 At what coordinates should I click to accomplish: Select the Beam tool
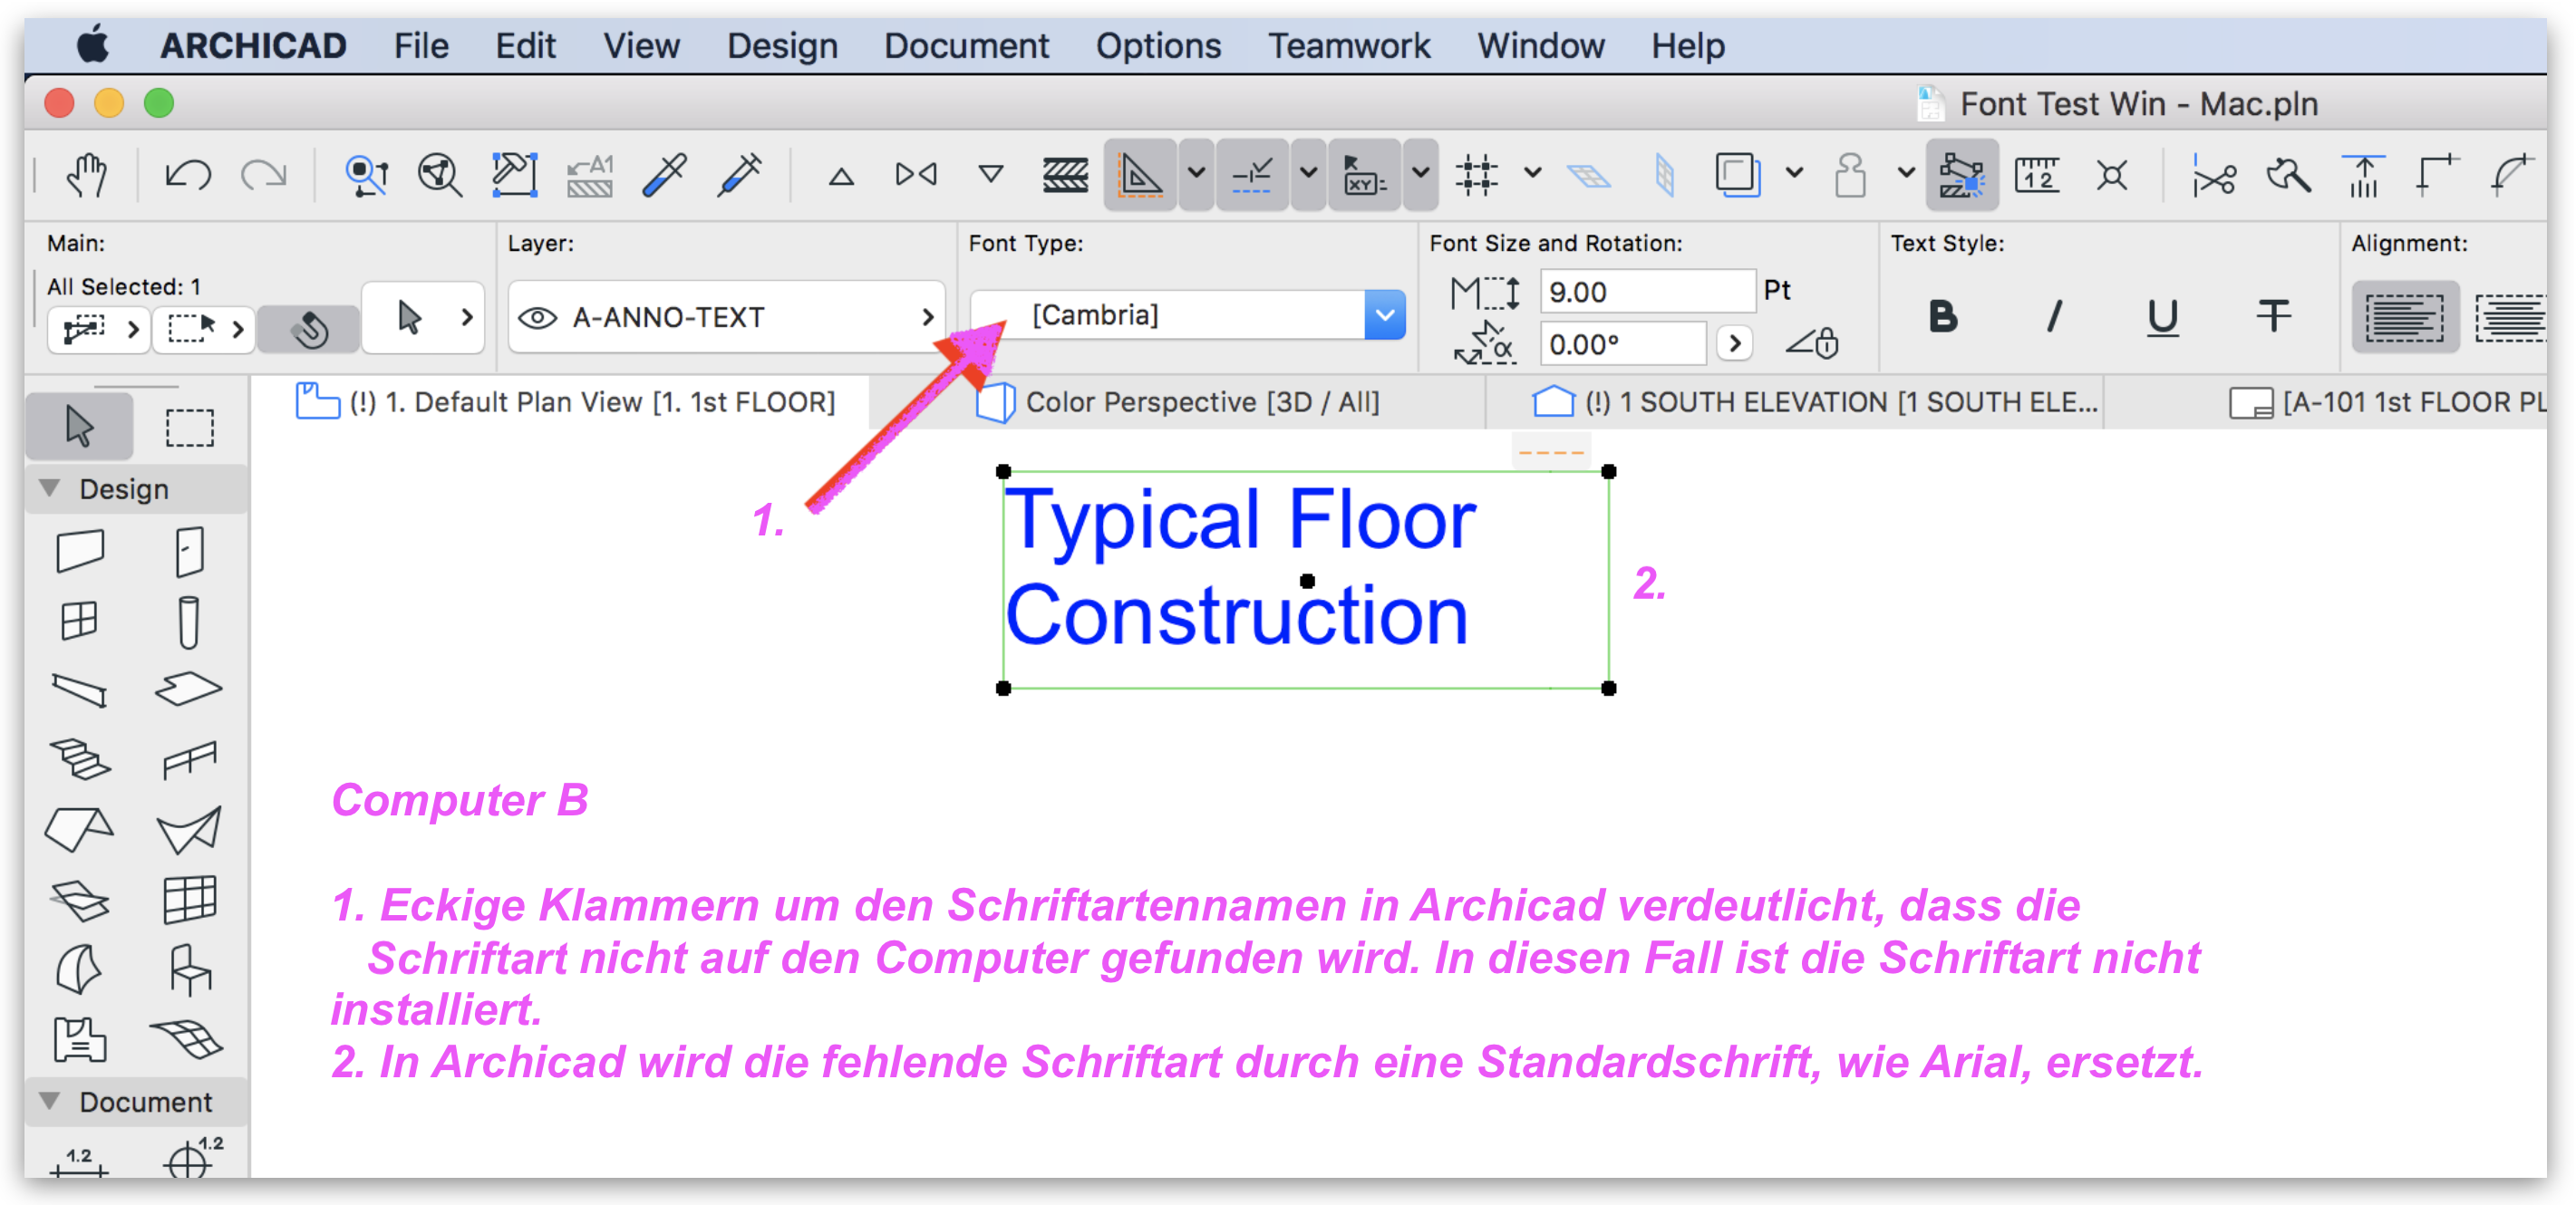point(80,690)
